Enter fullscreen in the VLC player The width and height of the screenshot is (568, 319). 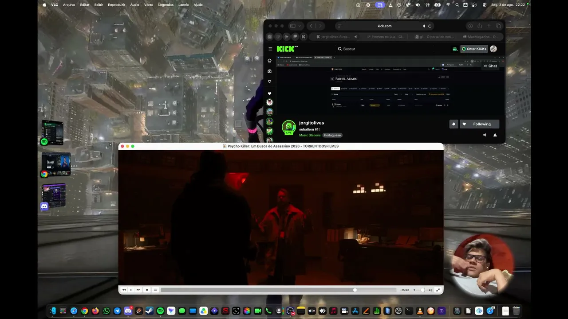tap(438, 290)
